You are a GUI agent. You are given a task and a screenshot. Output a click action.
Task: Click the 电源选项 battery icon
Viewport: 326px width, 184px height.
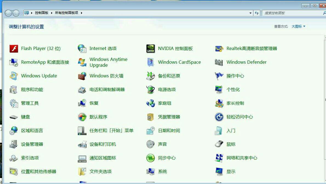[x=151, y=90]
